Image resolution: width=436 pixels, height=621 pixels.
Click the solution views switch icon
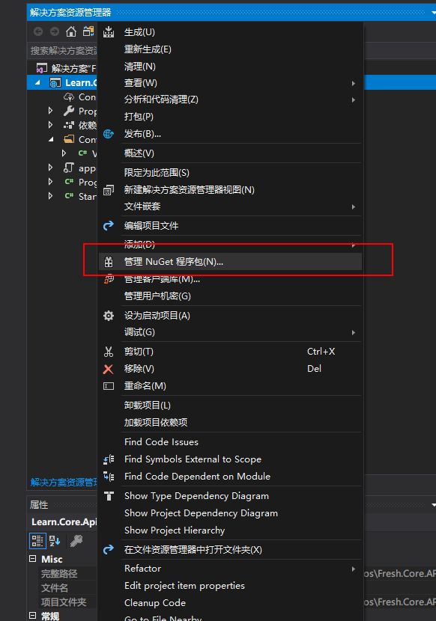(88, 31)
